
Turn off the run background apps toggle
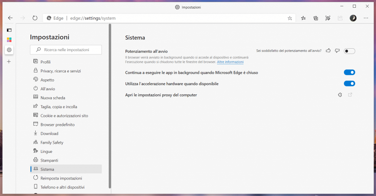[349, 72]
